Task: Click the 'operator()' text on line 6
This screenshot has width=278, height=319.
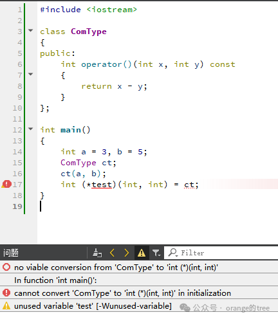Action: 106,64
